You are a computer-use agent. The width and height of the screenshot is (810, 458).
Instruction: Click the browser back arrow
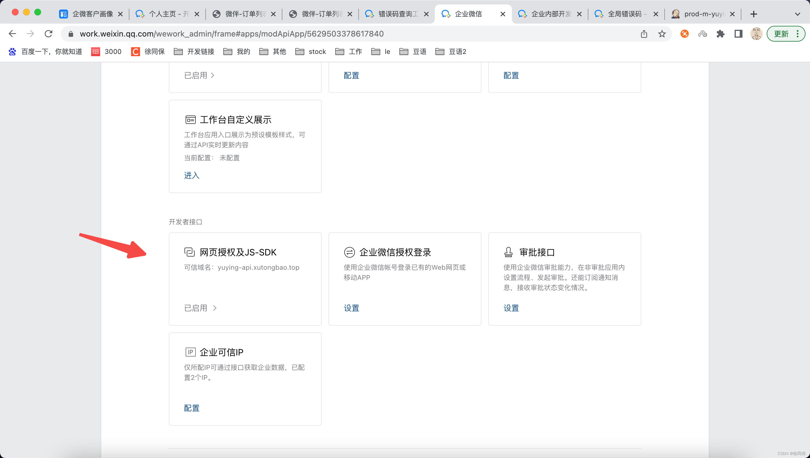pos(12,34)
